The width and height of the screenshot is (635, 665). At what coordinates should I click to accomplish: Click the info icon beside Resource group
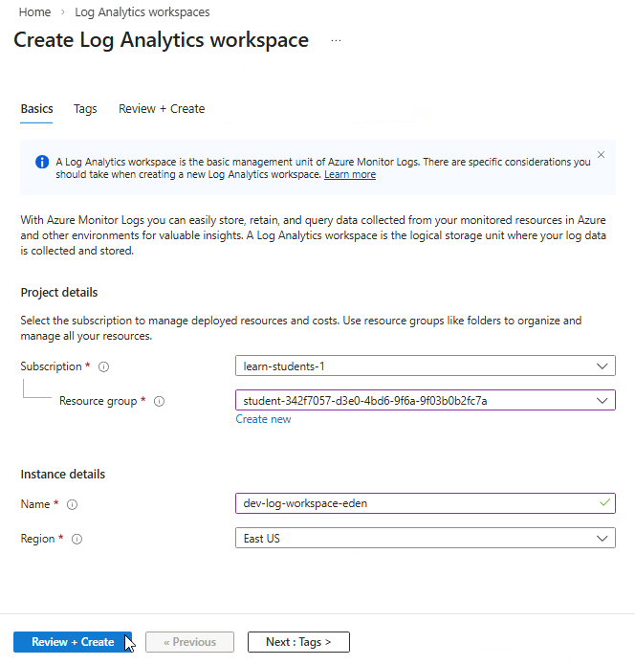160,401
